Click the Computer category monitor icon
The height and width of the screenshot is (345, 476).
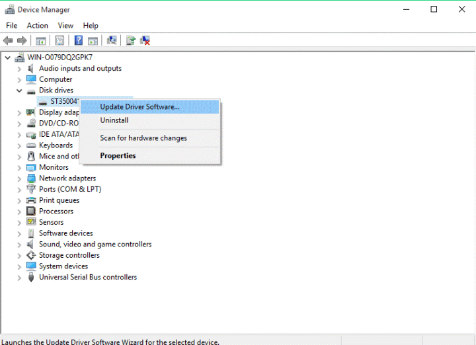31,79
